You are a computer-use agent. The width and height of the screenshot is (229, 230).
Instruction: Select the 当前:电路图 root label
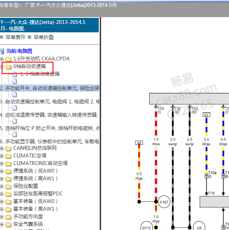coord(19,51)
